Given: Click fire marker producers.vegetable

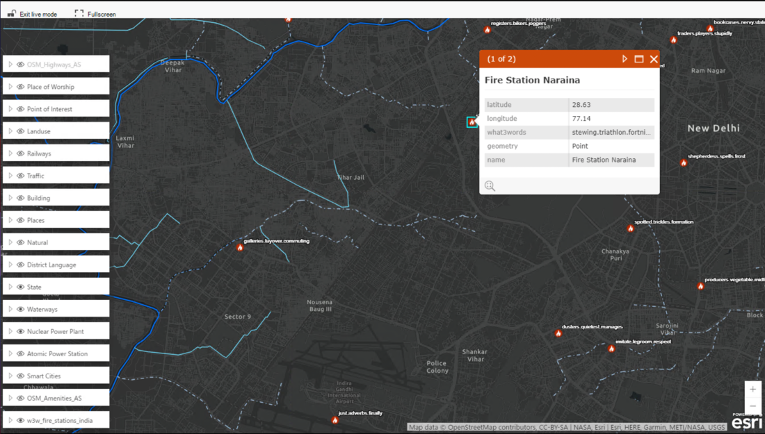Looking at the screenshot, I should pos(700,286).
